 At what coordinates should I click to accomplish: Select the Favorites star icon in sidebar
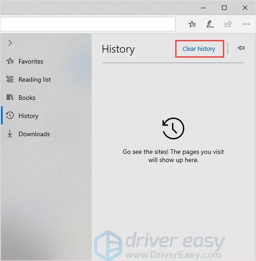point(10,61)
